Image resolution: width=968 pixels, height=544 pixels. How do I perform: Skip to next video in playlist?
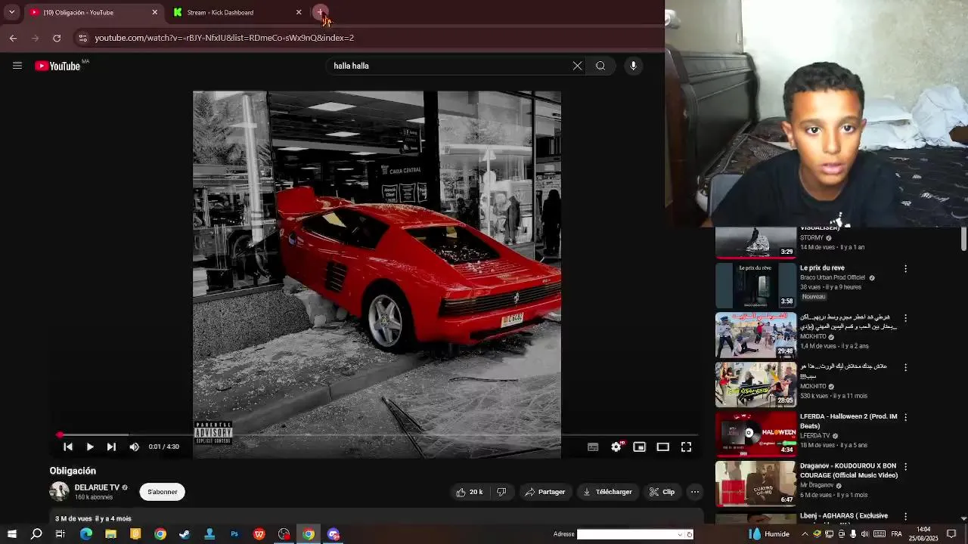(111, 447)
